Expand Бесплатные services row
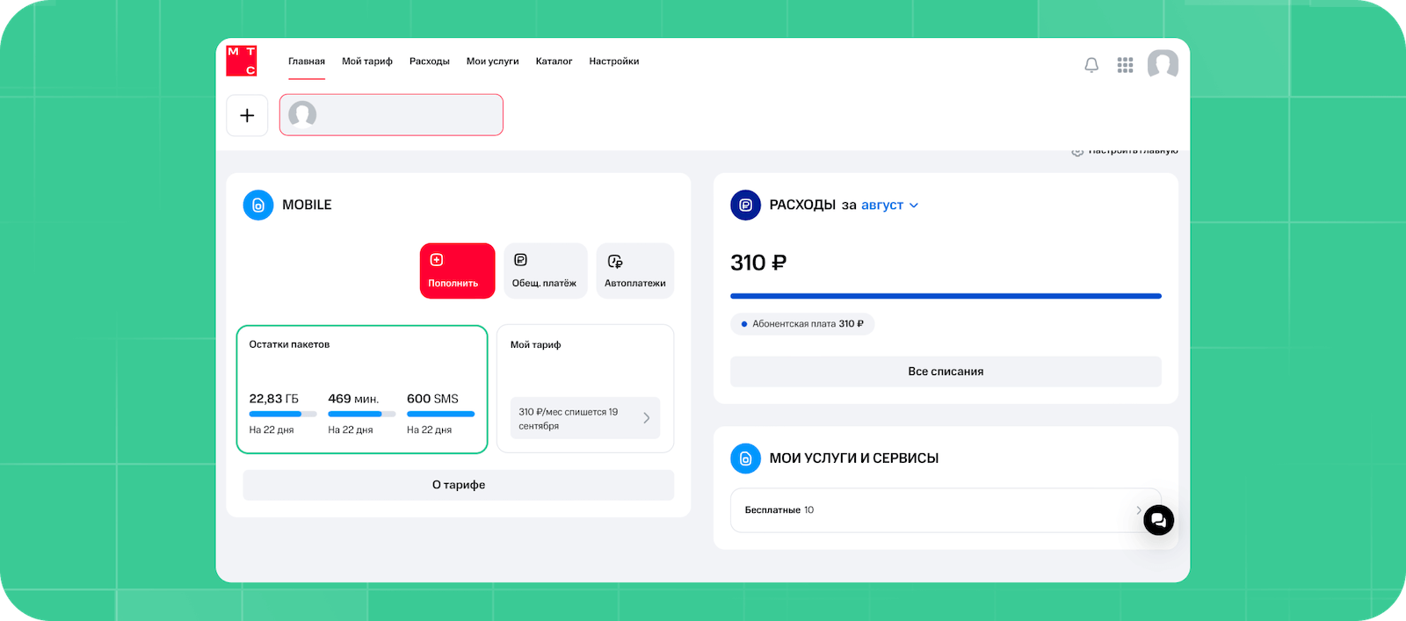The height and width of the screenshot is (621, 1406). 1138,509
